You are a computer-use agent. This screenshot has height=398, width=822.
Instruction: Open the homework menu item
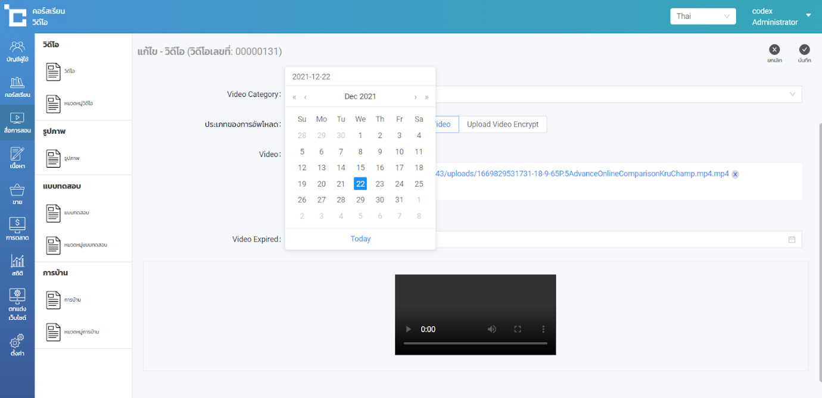point(71,300)
